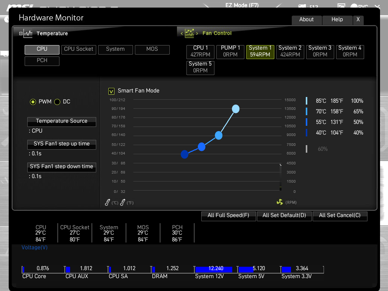Select the DC radio button
Image resolution: width=388 pixels, height=291 pixels.
[57, 102]
